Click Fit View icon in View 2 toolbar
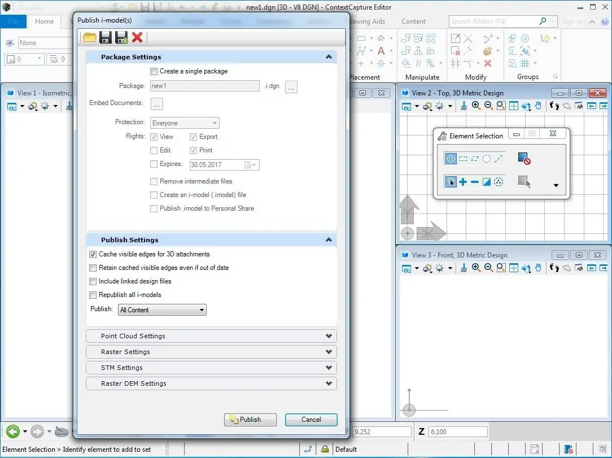The image size is (612, 458). (x=513, y=106)
